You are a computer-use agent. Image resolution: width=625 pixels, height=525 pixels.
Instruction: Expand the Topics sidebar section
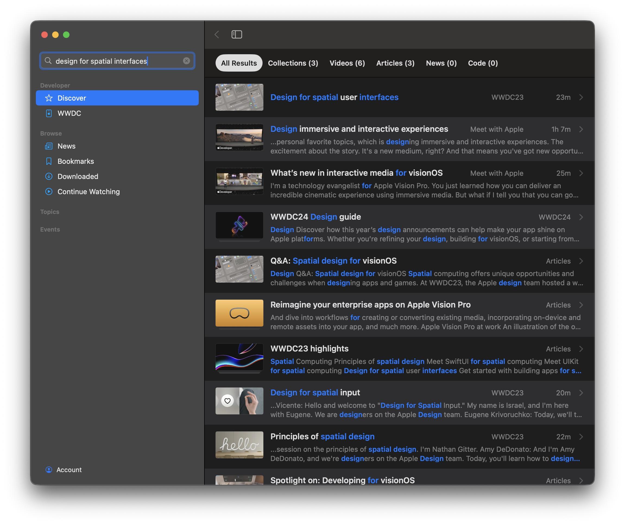[50, 212]
